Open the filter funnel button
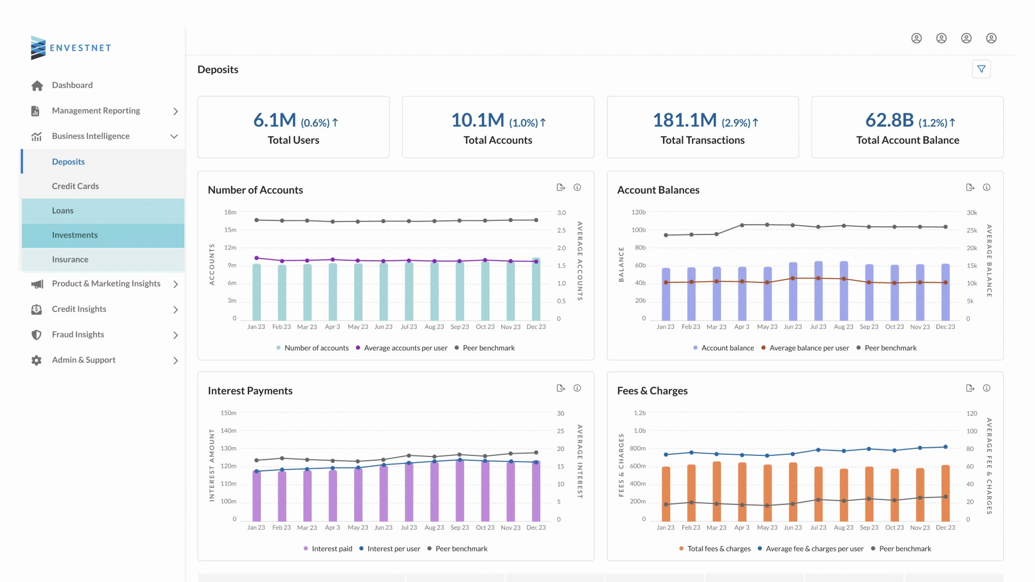This screenshot has width=1035, height=582. point(981,69)
